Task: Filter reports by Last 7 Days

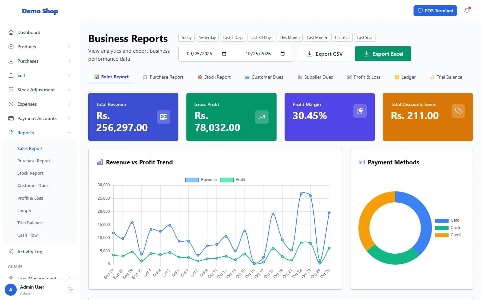Action: pos(233,38)
